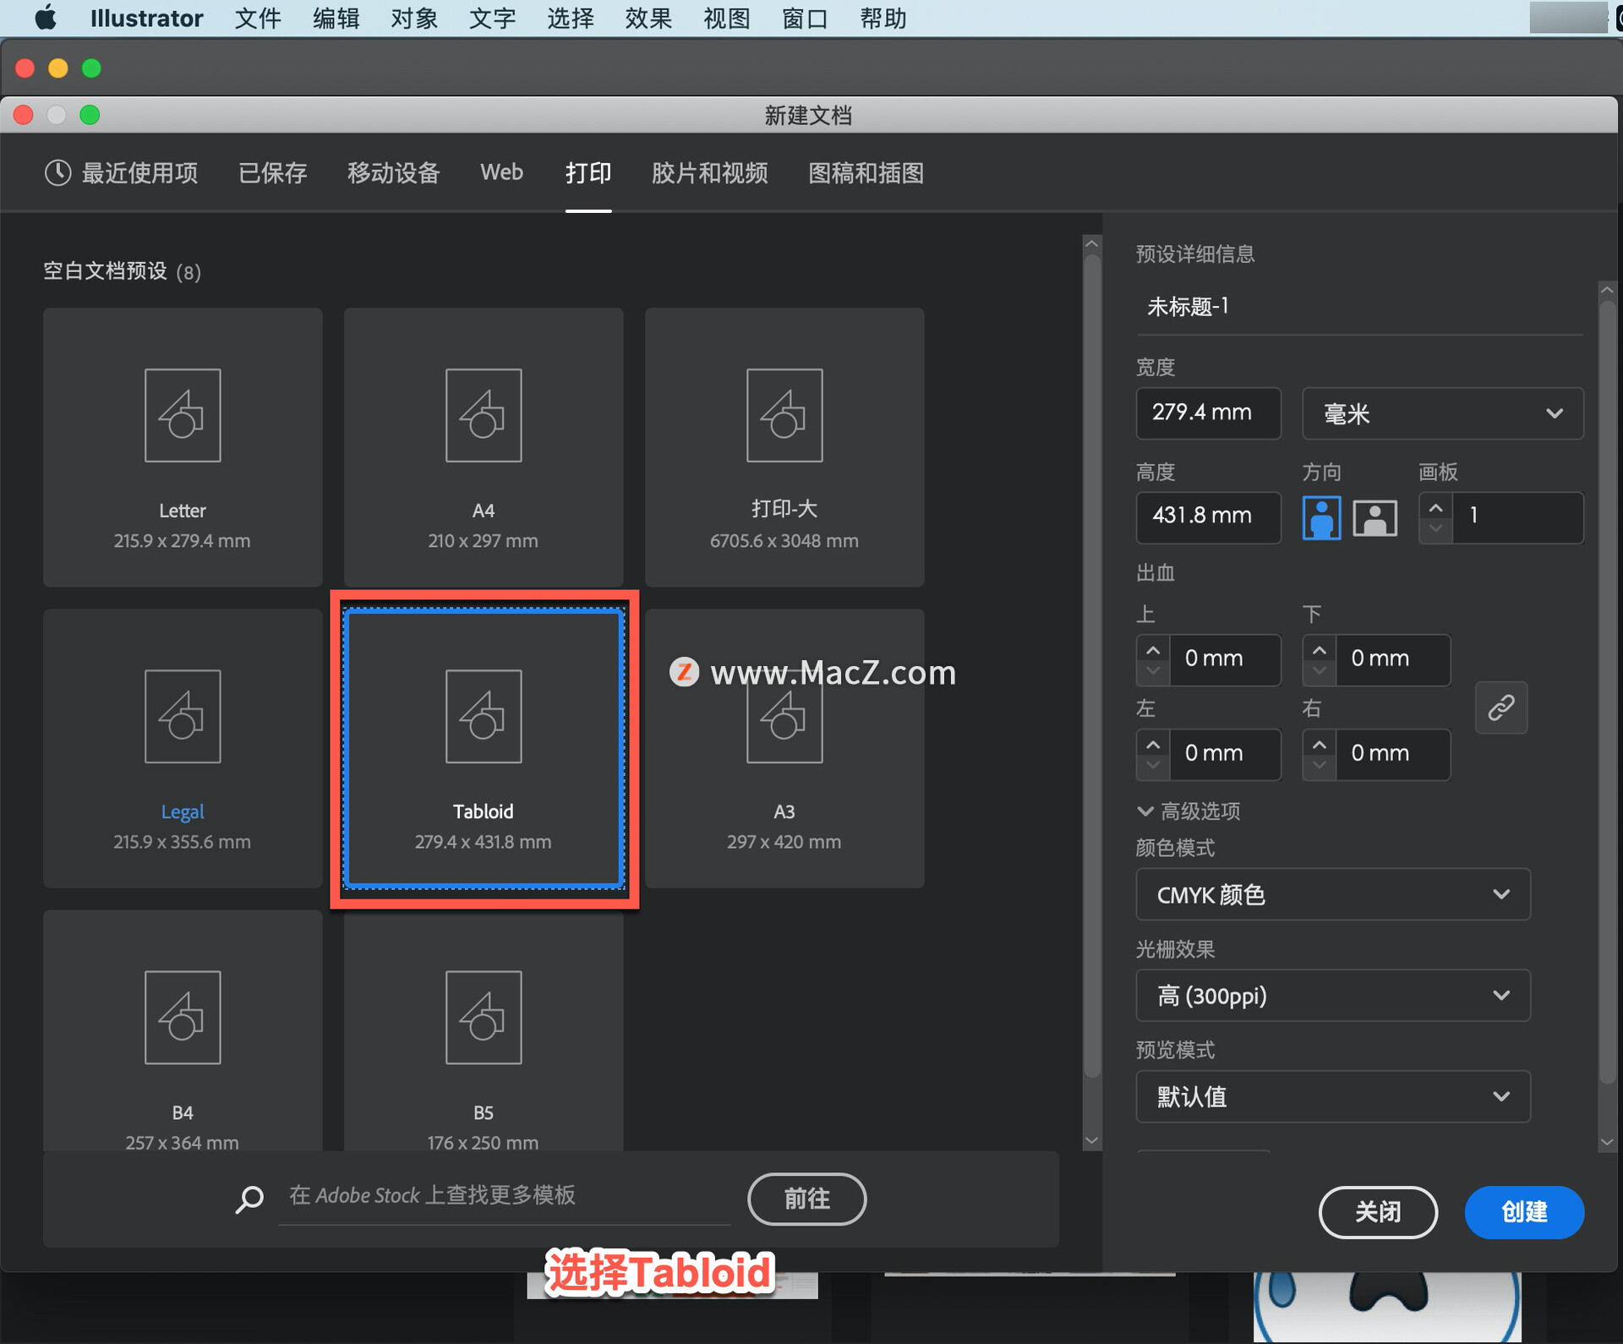
Task: Open the CMYK 颜色 color mode dropdown
Action: tap(1333, 894)
